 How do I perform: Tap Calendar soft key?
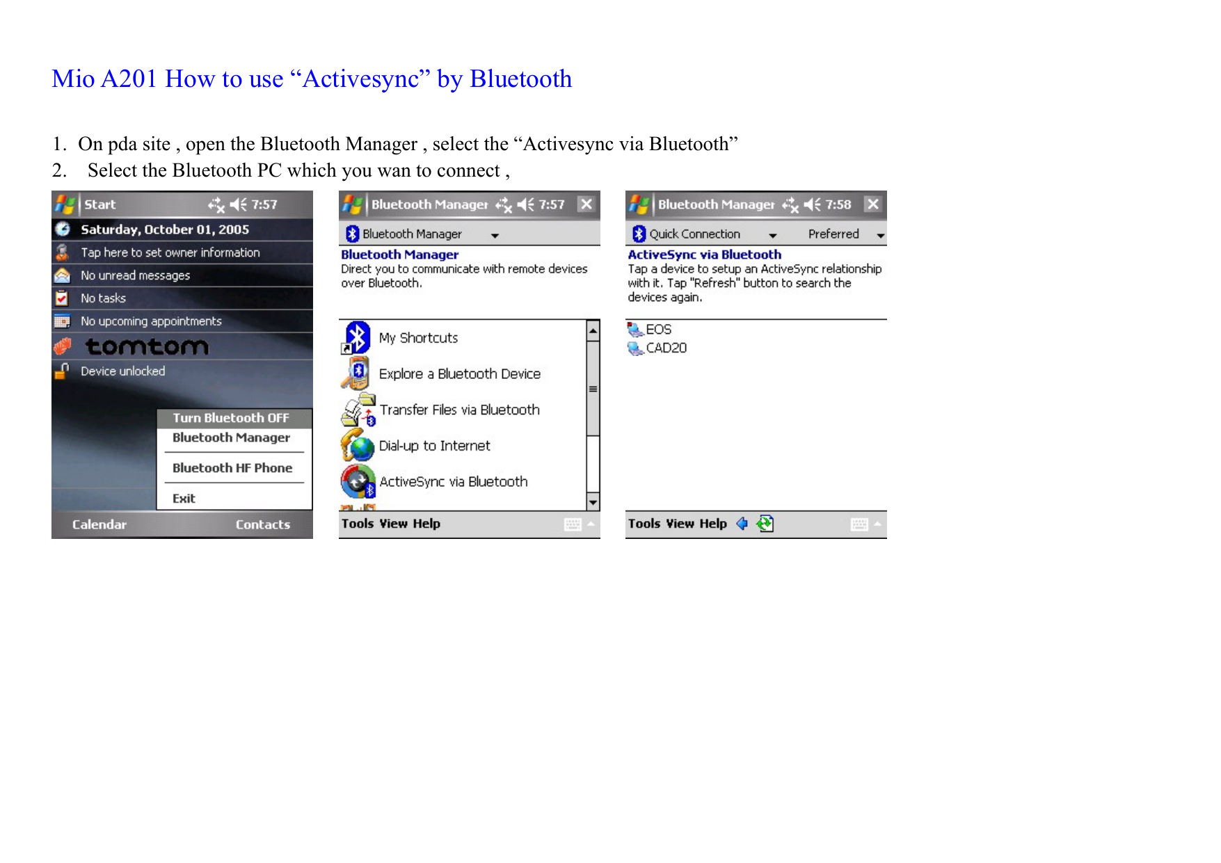[99, 524]
